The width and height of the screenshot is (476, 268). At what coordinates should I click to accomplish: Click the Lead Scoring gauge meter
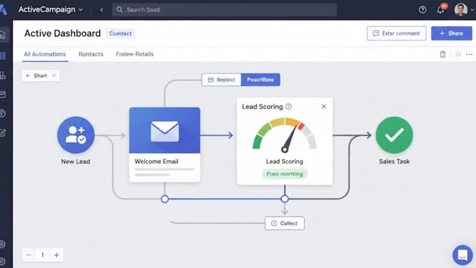[284, 134]
